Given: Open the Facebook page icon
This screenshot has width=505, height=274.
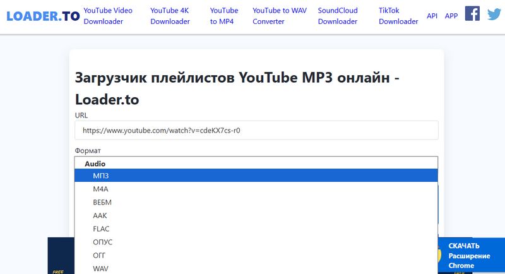Looking at the screenshot, I should coord(472,13).
